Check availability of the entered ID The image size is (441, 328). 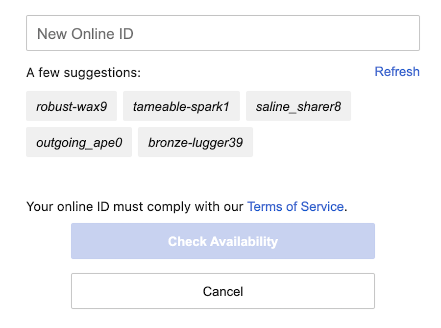pos(223,241)
